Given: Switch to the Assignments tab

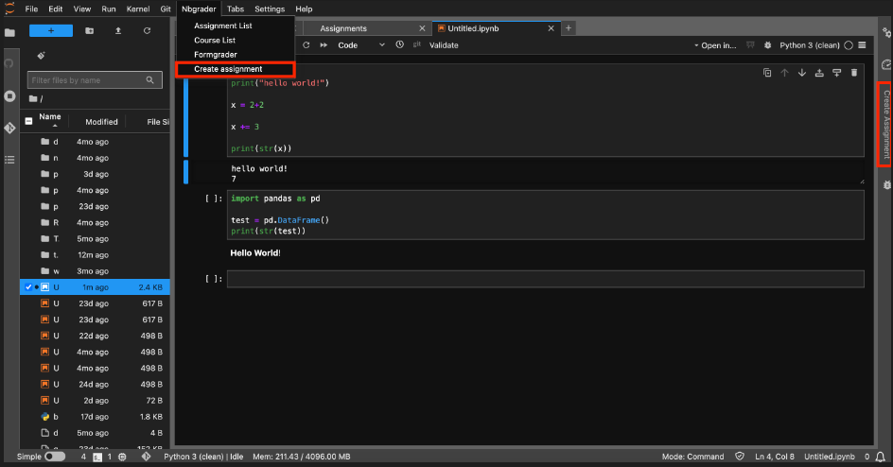Looking at the screenshot, I should tap(343, 28).
